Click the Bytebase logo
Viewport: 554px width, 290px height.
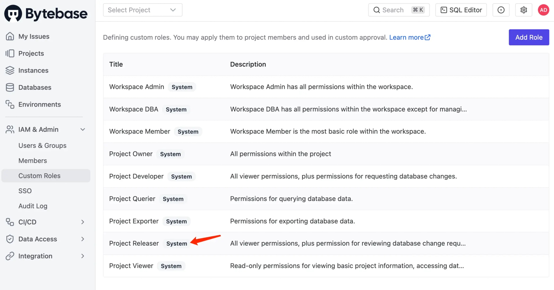point(46,13)
